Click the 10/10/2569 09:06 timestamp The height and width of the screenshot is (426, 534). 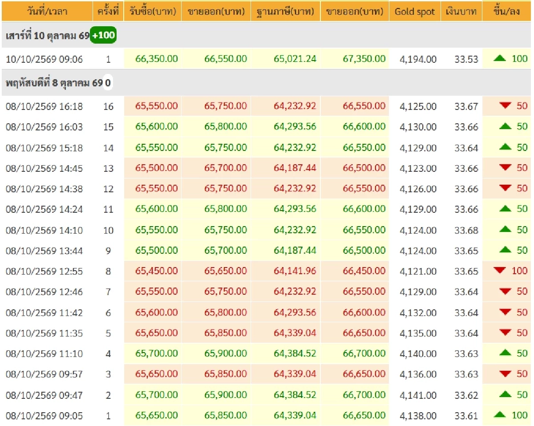(44, 59)
